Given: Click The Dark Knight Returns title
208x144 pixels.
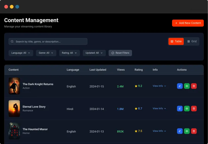Looking at the screenshot, I should click(x=38, y=84).
